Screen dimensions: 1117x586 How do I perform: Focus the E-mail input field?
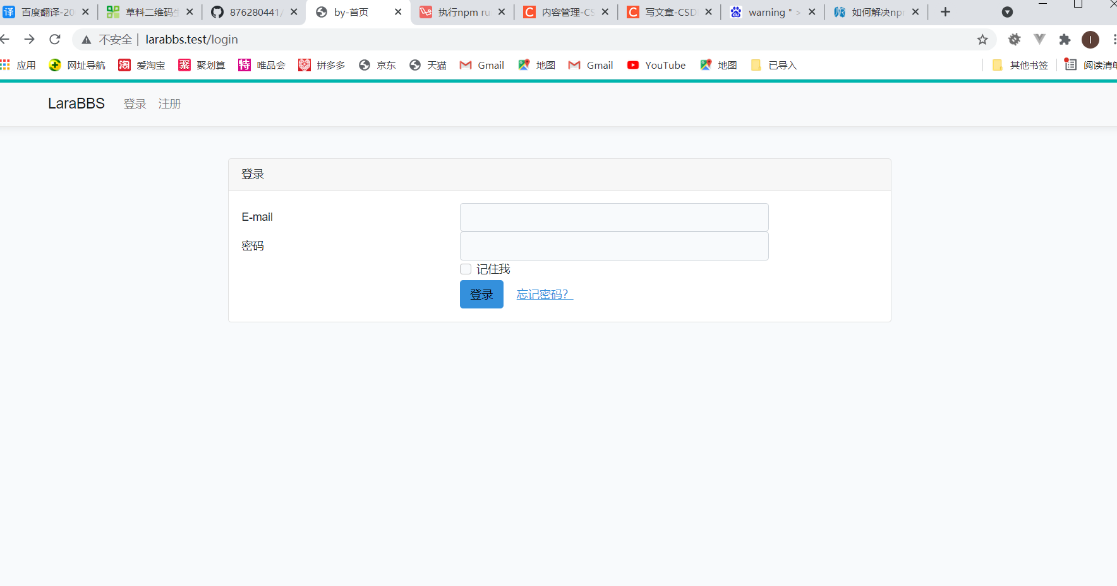click(x=614, y=217)
